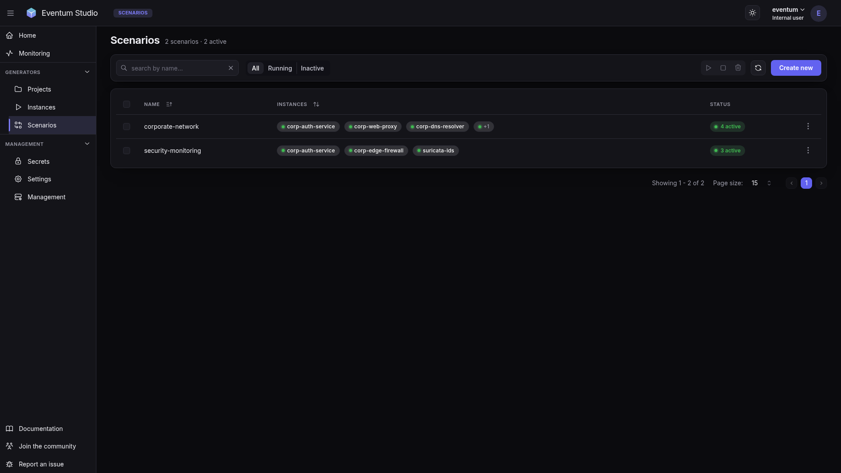Select Scenarios in sidebar

pos(52,125)
